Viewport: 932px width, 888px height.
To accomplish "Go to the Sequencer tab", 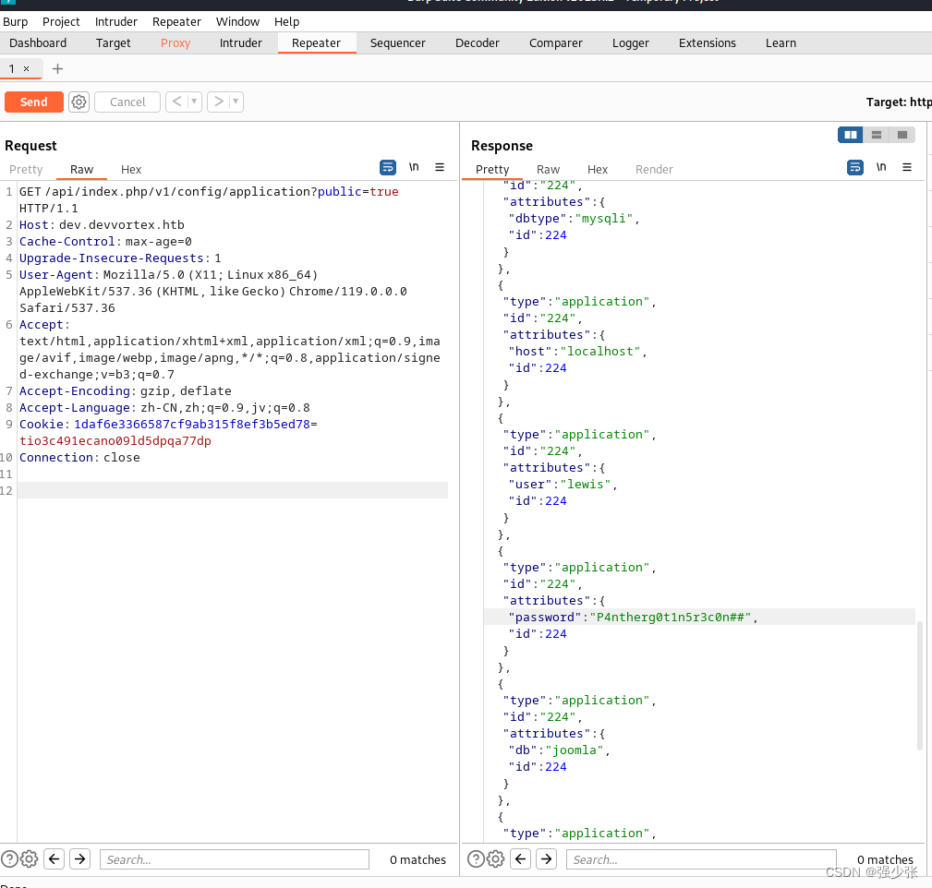I will 397,42.
